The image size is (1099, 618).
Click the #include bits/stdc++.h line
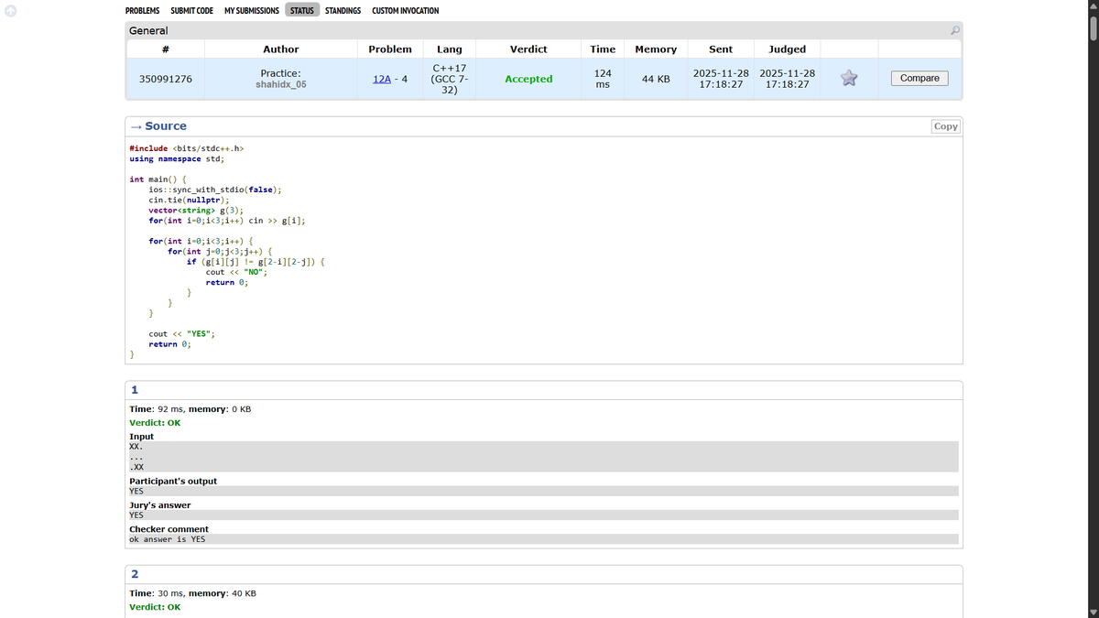[186, 148]
